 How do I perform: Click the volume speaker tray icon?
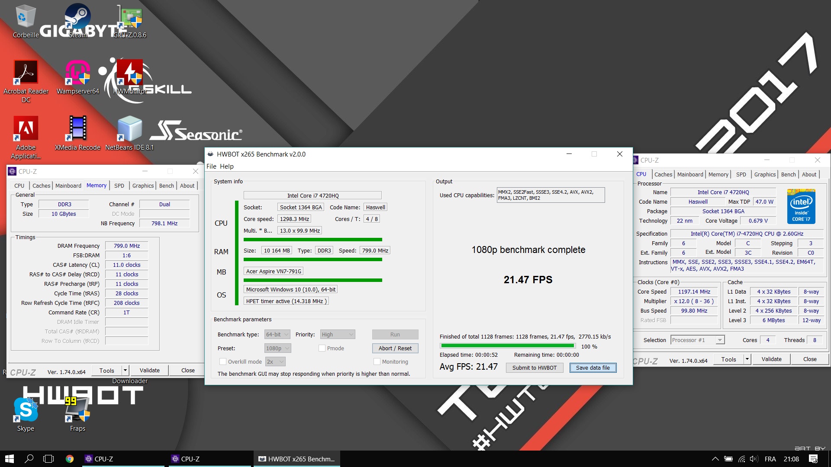[754, 459]
